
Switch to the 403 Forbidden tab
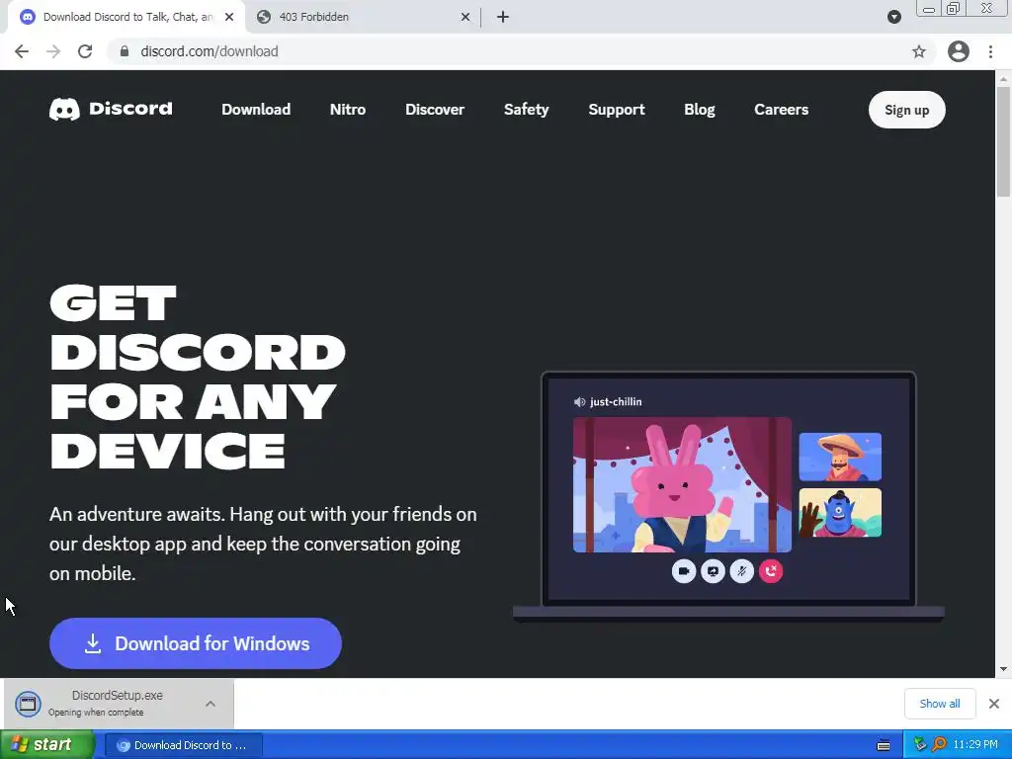coord(362,17)
